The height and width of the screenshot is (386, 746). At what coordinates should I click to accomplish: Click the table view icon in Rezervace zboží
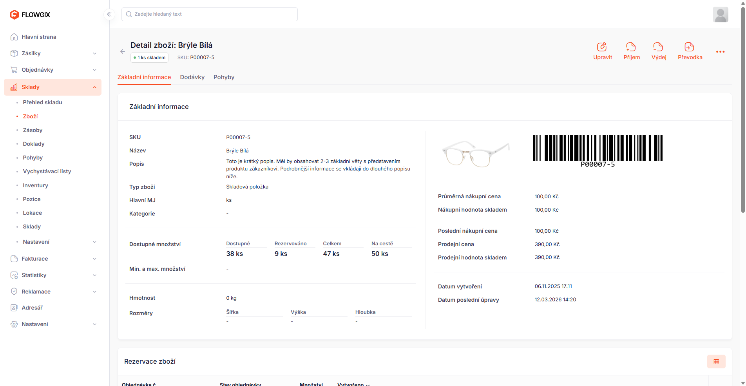coord(716,361)
